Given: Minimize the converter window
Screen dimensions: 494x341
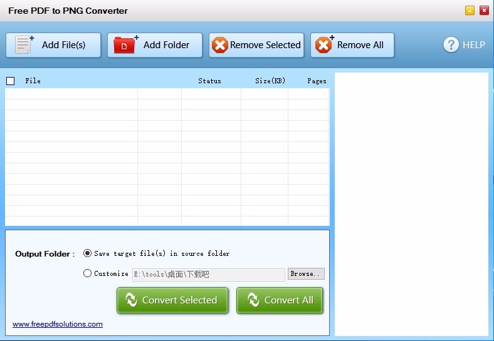Looking at the screenshot, I should click(x=470, y=11).
